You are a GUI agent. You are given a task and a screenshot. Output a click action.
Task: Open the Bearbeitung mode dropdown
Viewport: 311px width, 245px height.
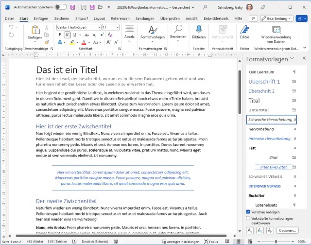(276, 18)
